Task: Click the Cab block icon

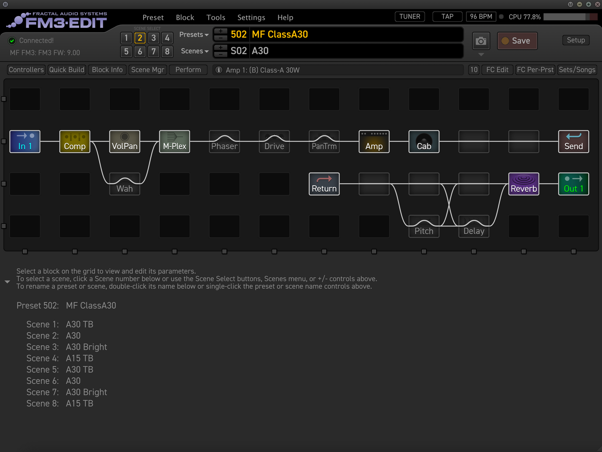Action: coord(424,142)
